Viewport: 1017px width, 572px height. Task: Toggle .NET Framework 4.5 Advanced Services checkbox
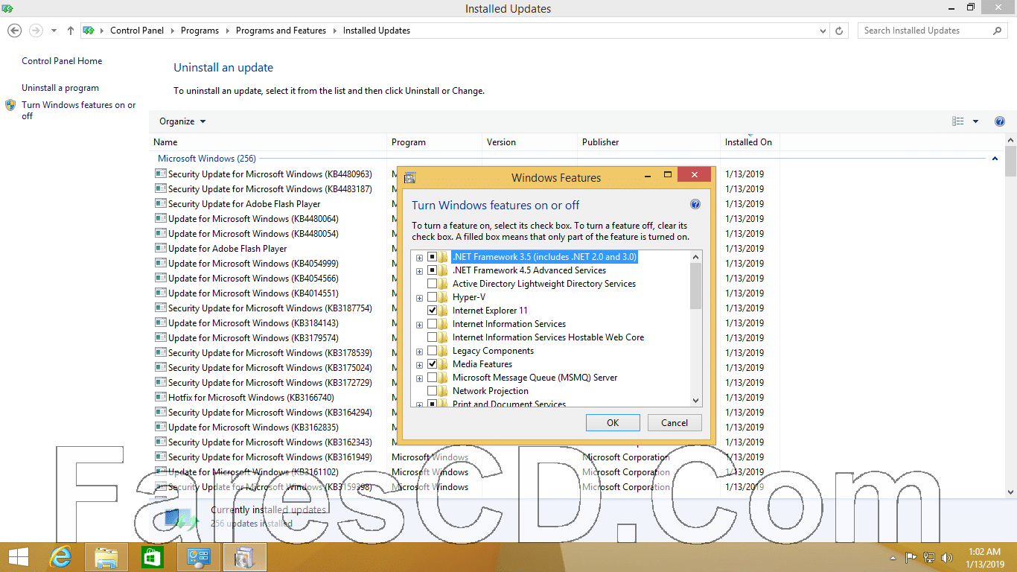click(432, 270)
